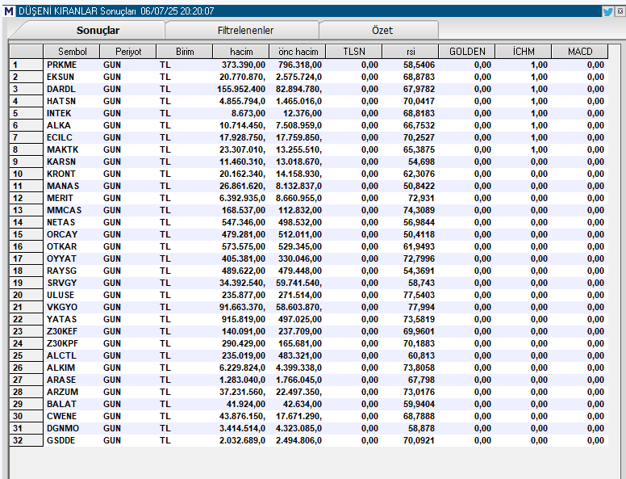Open the Filtrelenenler tab
626x479 pixels.
pyautogui.click(x=245, y=31)
